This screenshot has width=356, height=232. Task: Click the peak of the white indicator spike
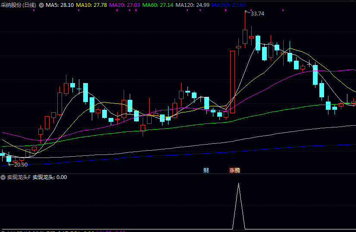coord(238,184)
